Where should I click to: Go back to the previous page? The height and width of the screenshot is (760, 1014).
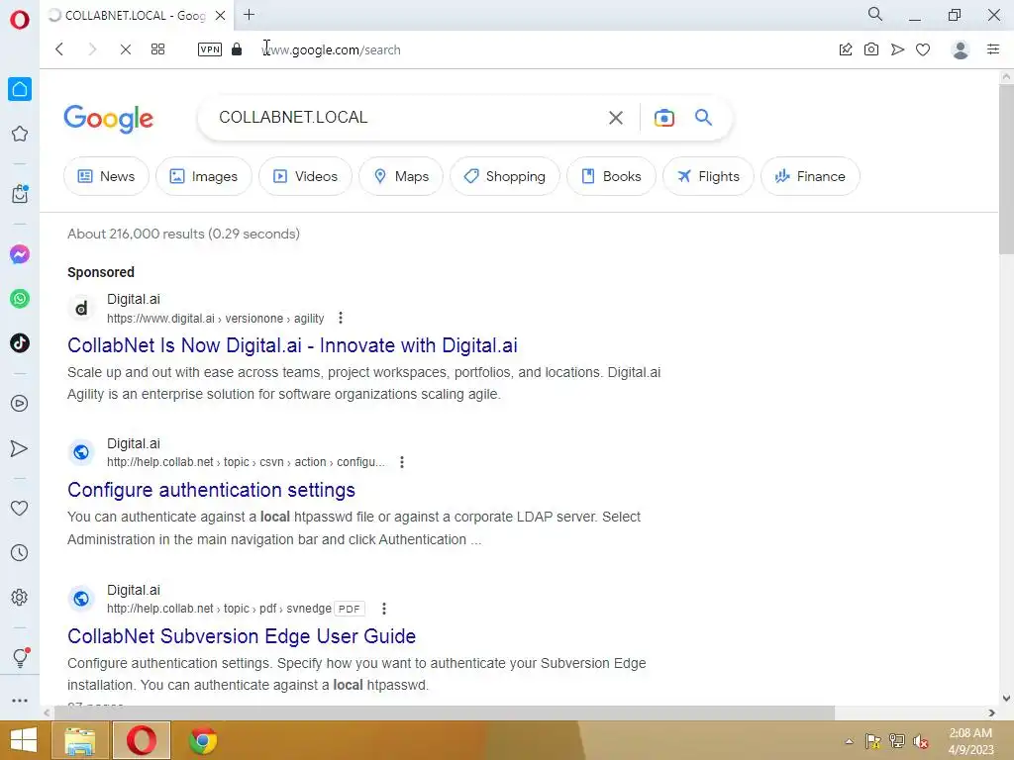(59, 49)
